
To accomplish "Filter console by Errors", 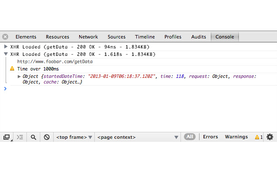I will [x=210, y=137].
